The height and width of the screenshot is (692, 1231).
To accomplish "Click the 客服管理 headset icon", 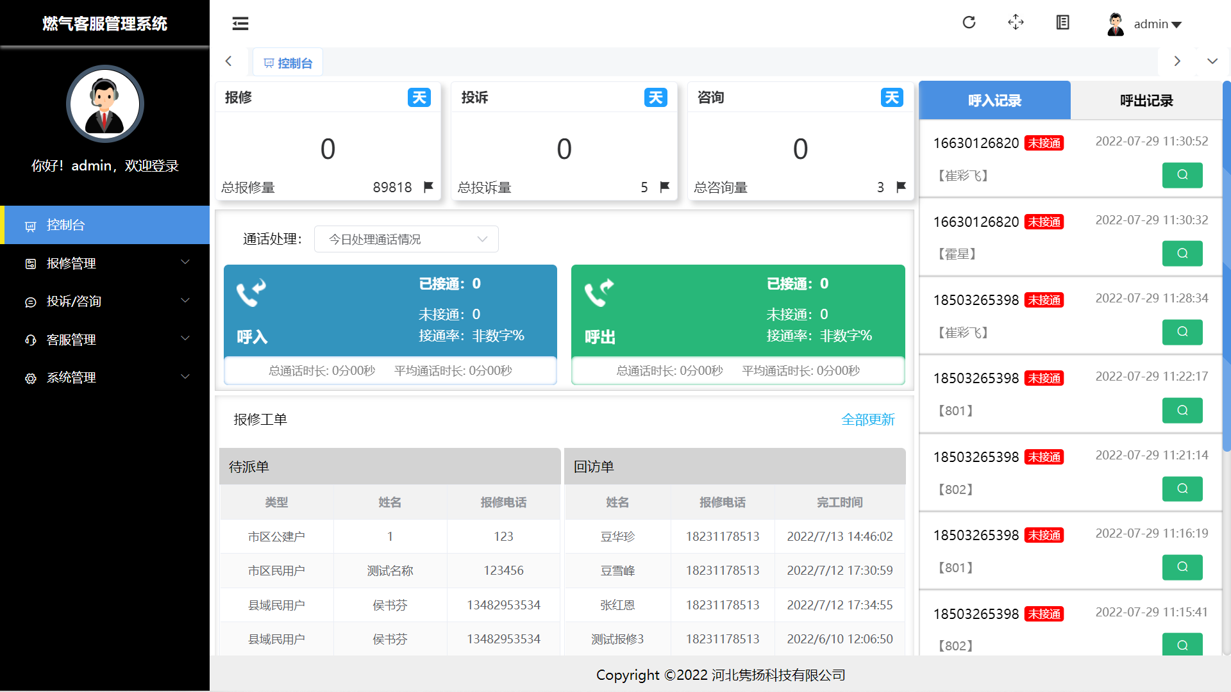I will click(x=30, y=340).
